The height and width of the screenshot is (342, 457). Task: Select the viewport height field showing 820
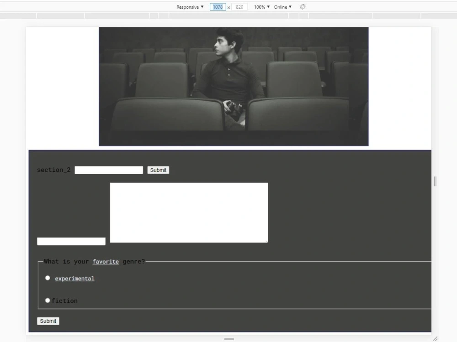(x=239, y=7)
